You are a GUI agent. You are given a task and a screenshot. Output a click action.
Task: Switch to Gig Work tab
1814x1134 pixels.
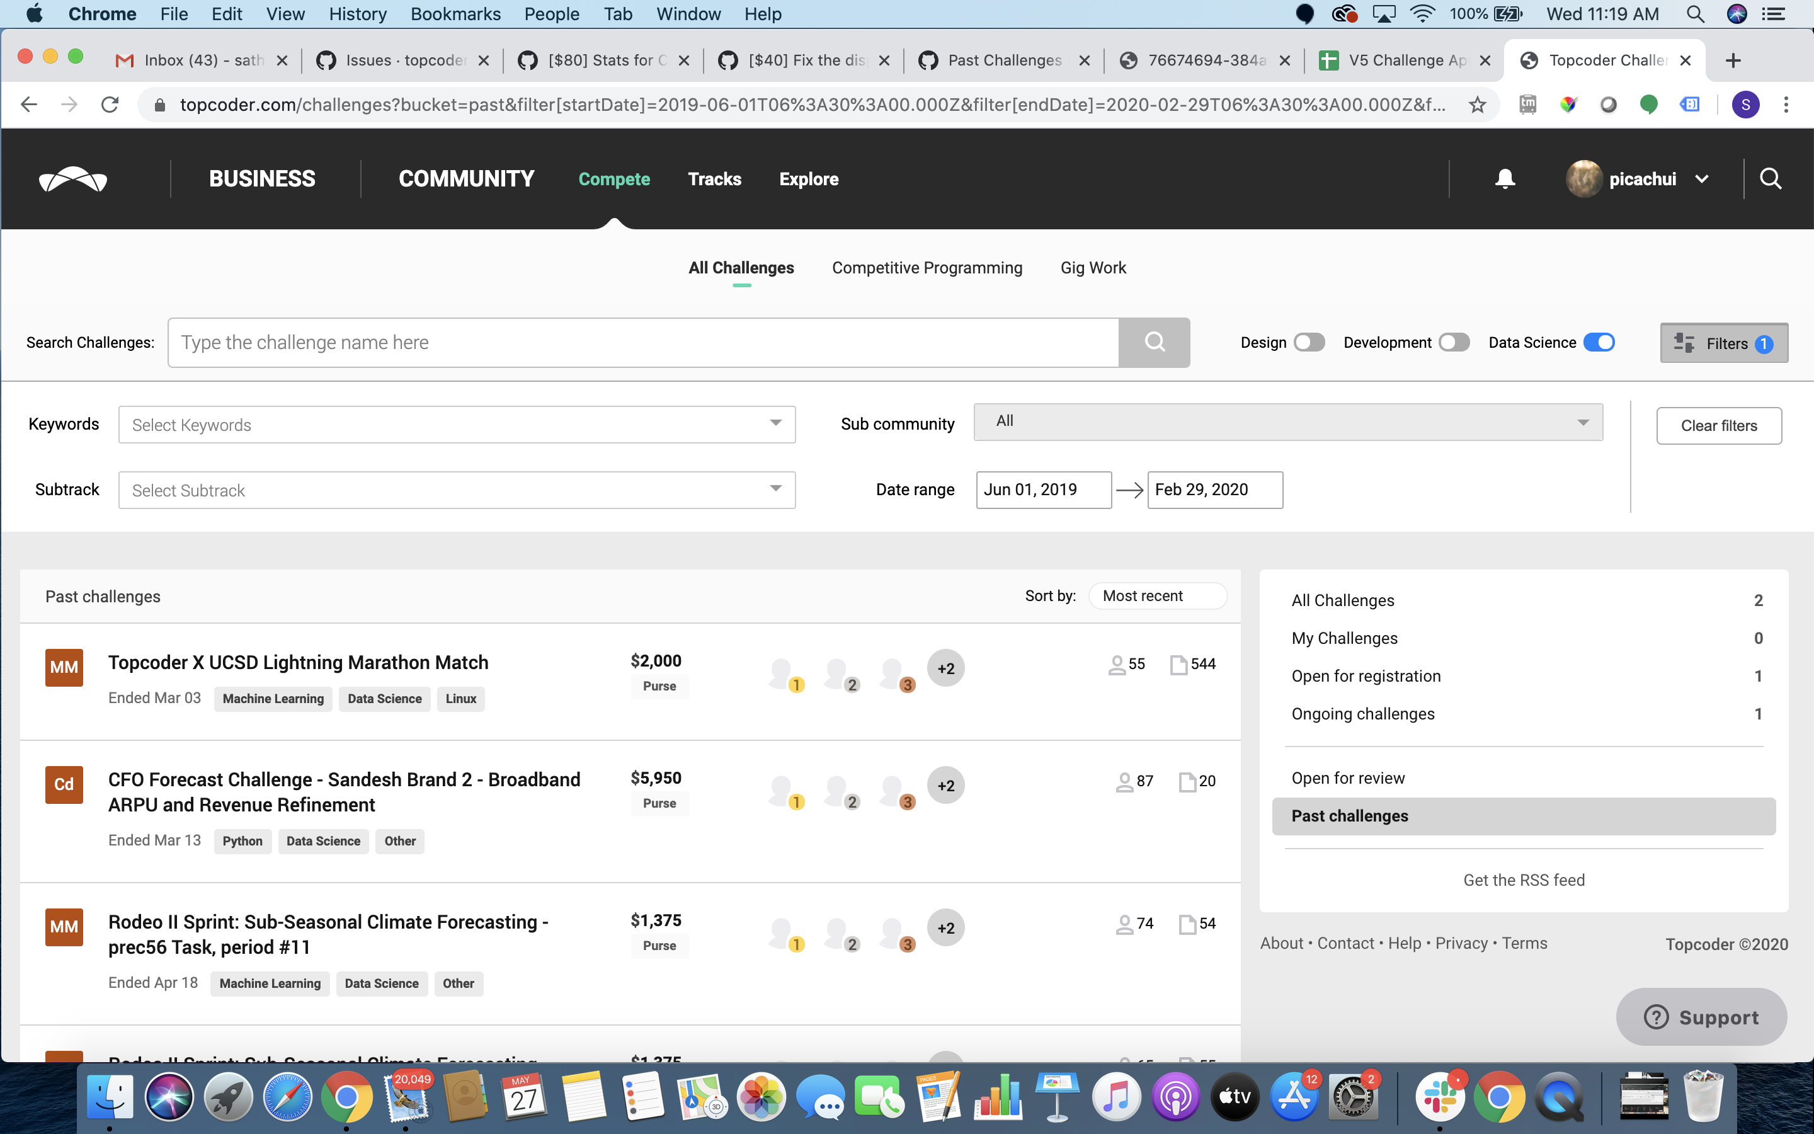pos(1093,268)
